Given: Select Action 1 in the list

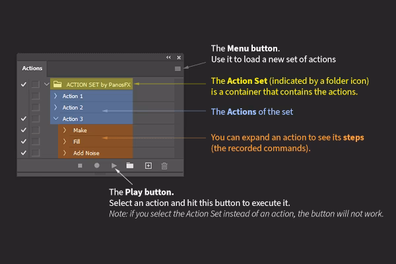Looking at the screenshot, I should point(92,96).
